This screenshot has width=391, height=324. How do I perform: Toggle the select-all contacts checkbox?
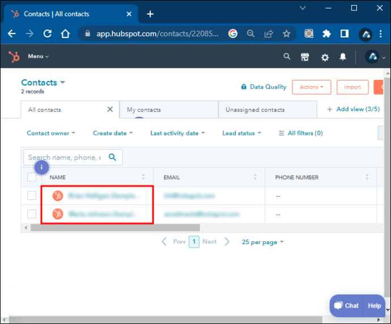(x=32, y=177)
